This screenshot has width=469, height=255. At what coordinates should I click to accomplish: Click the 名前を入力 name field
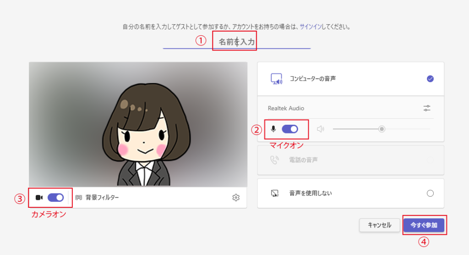[x=236, y=42]
